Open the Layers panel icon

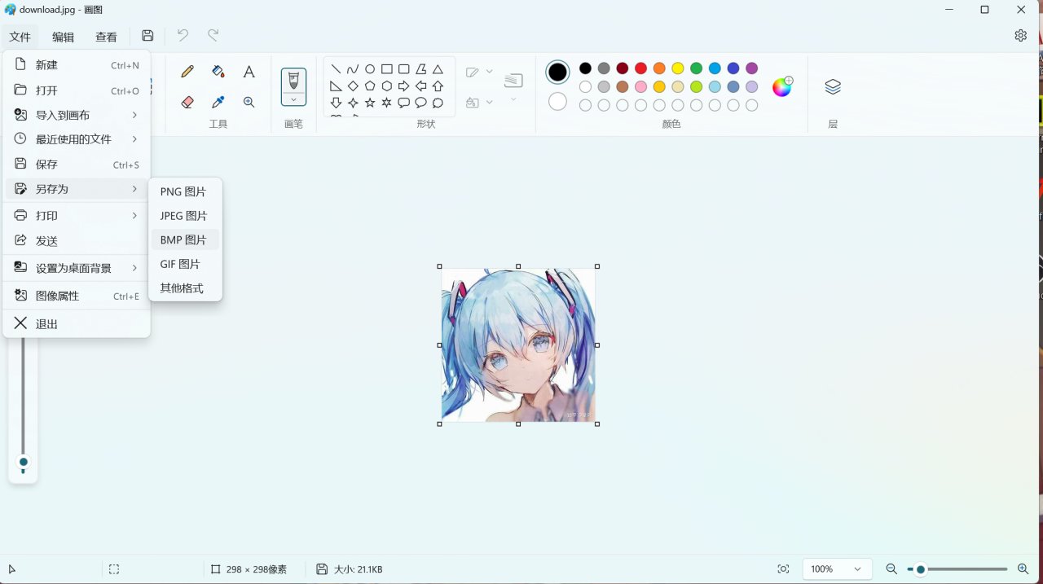(833, 87)
